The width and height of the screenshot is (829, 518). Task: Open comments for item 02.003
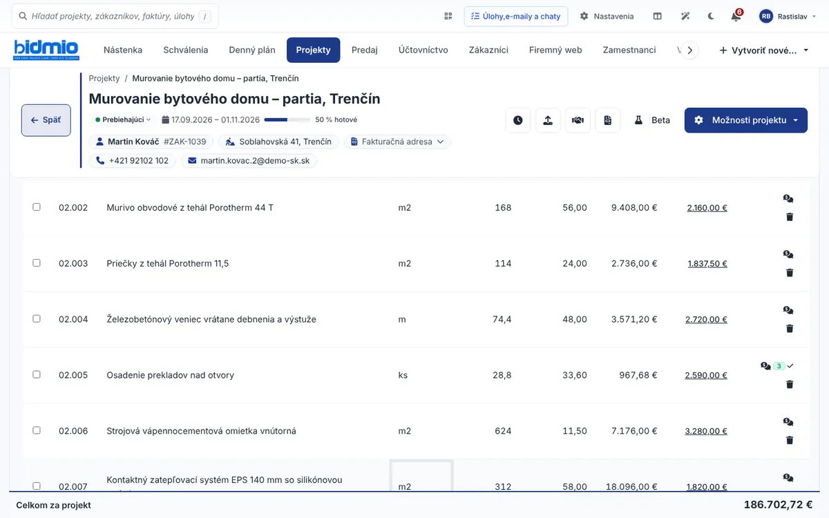coord(788,255)
